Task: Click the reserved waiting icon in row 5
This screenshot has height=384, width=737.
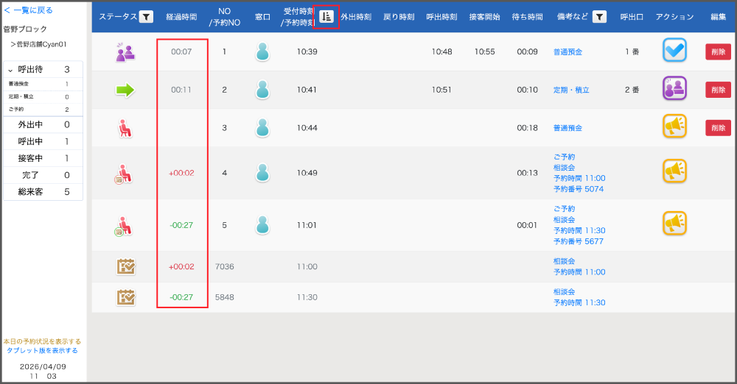Action: pyautogui.click(x=124, y=226)
